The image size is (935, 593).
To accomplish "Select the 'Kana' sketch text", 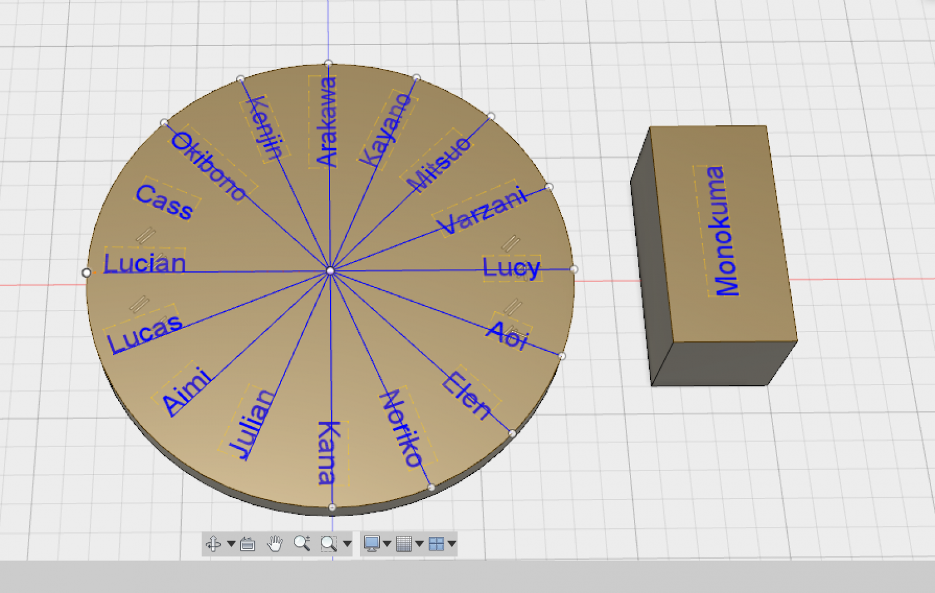I will [329, 453].
